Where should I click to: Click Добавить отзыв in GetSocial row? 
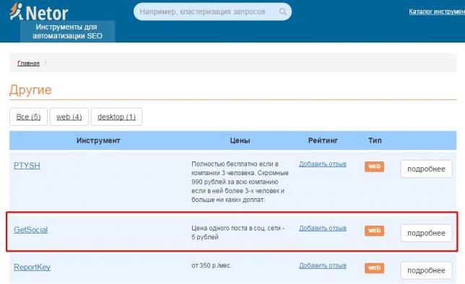click(323, 228)
